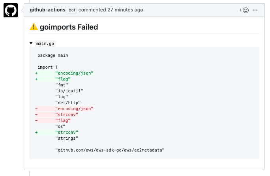
Task: Click the aws-sdk-go ec2metadata import line
Action: pyautogui.click(x=110, y=150)
